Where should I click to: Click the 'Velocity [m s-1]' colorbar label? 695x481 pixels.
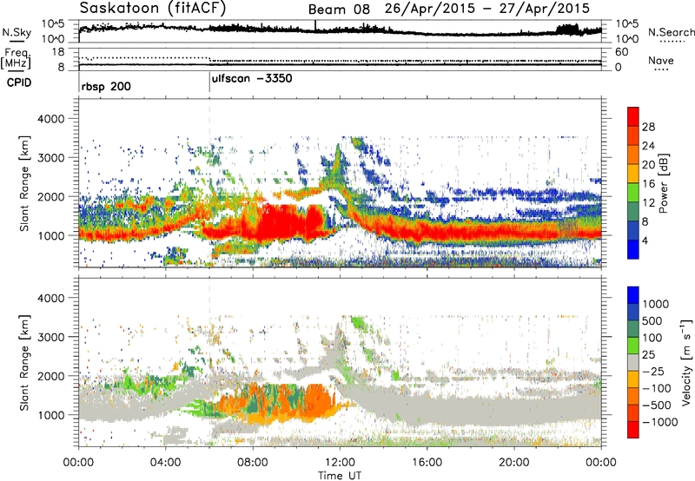[686, 362]
